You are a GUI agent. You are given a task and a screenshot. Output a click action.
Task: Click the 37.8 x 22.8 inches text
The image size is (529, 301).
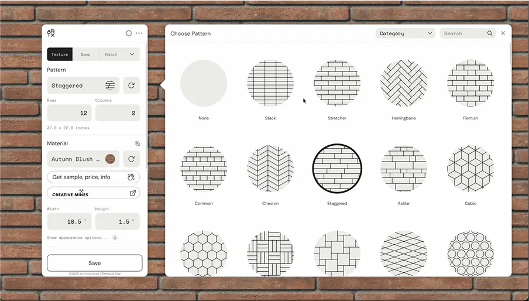[68, 128]
